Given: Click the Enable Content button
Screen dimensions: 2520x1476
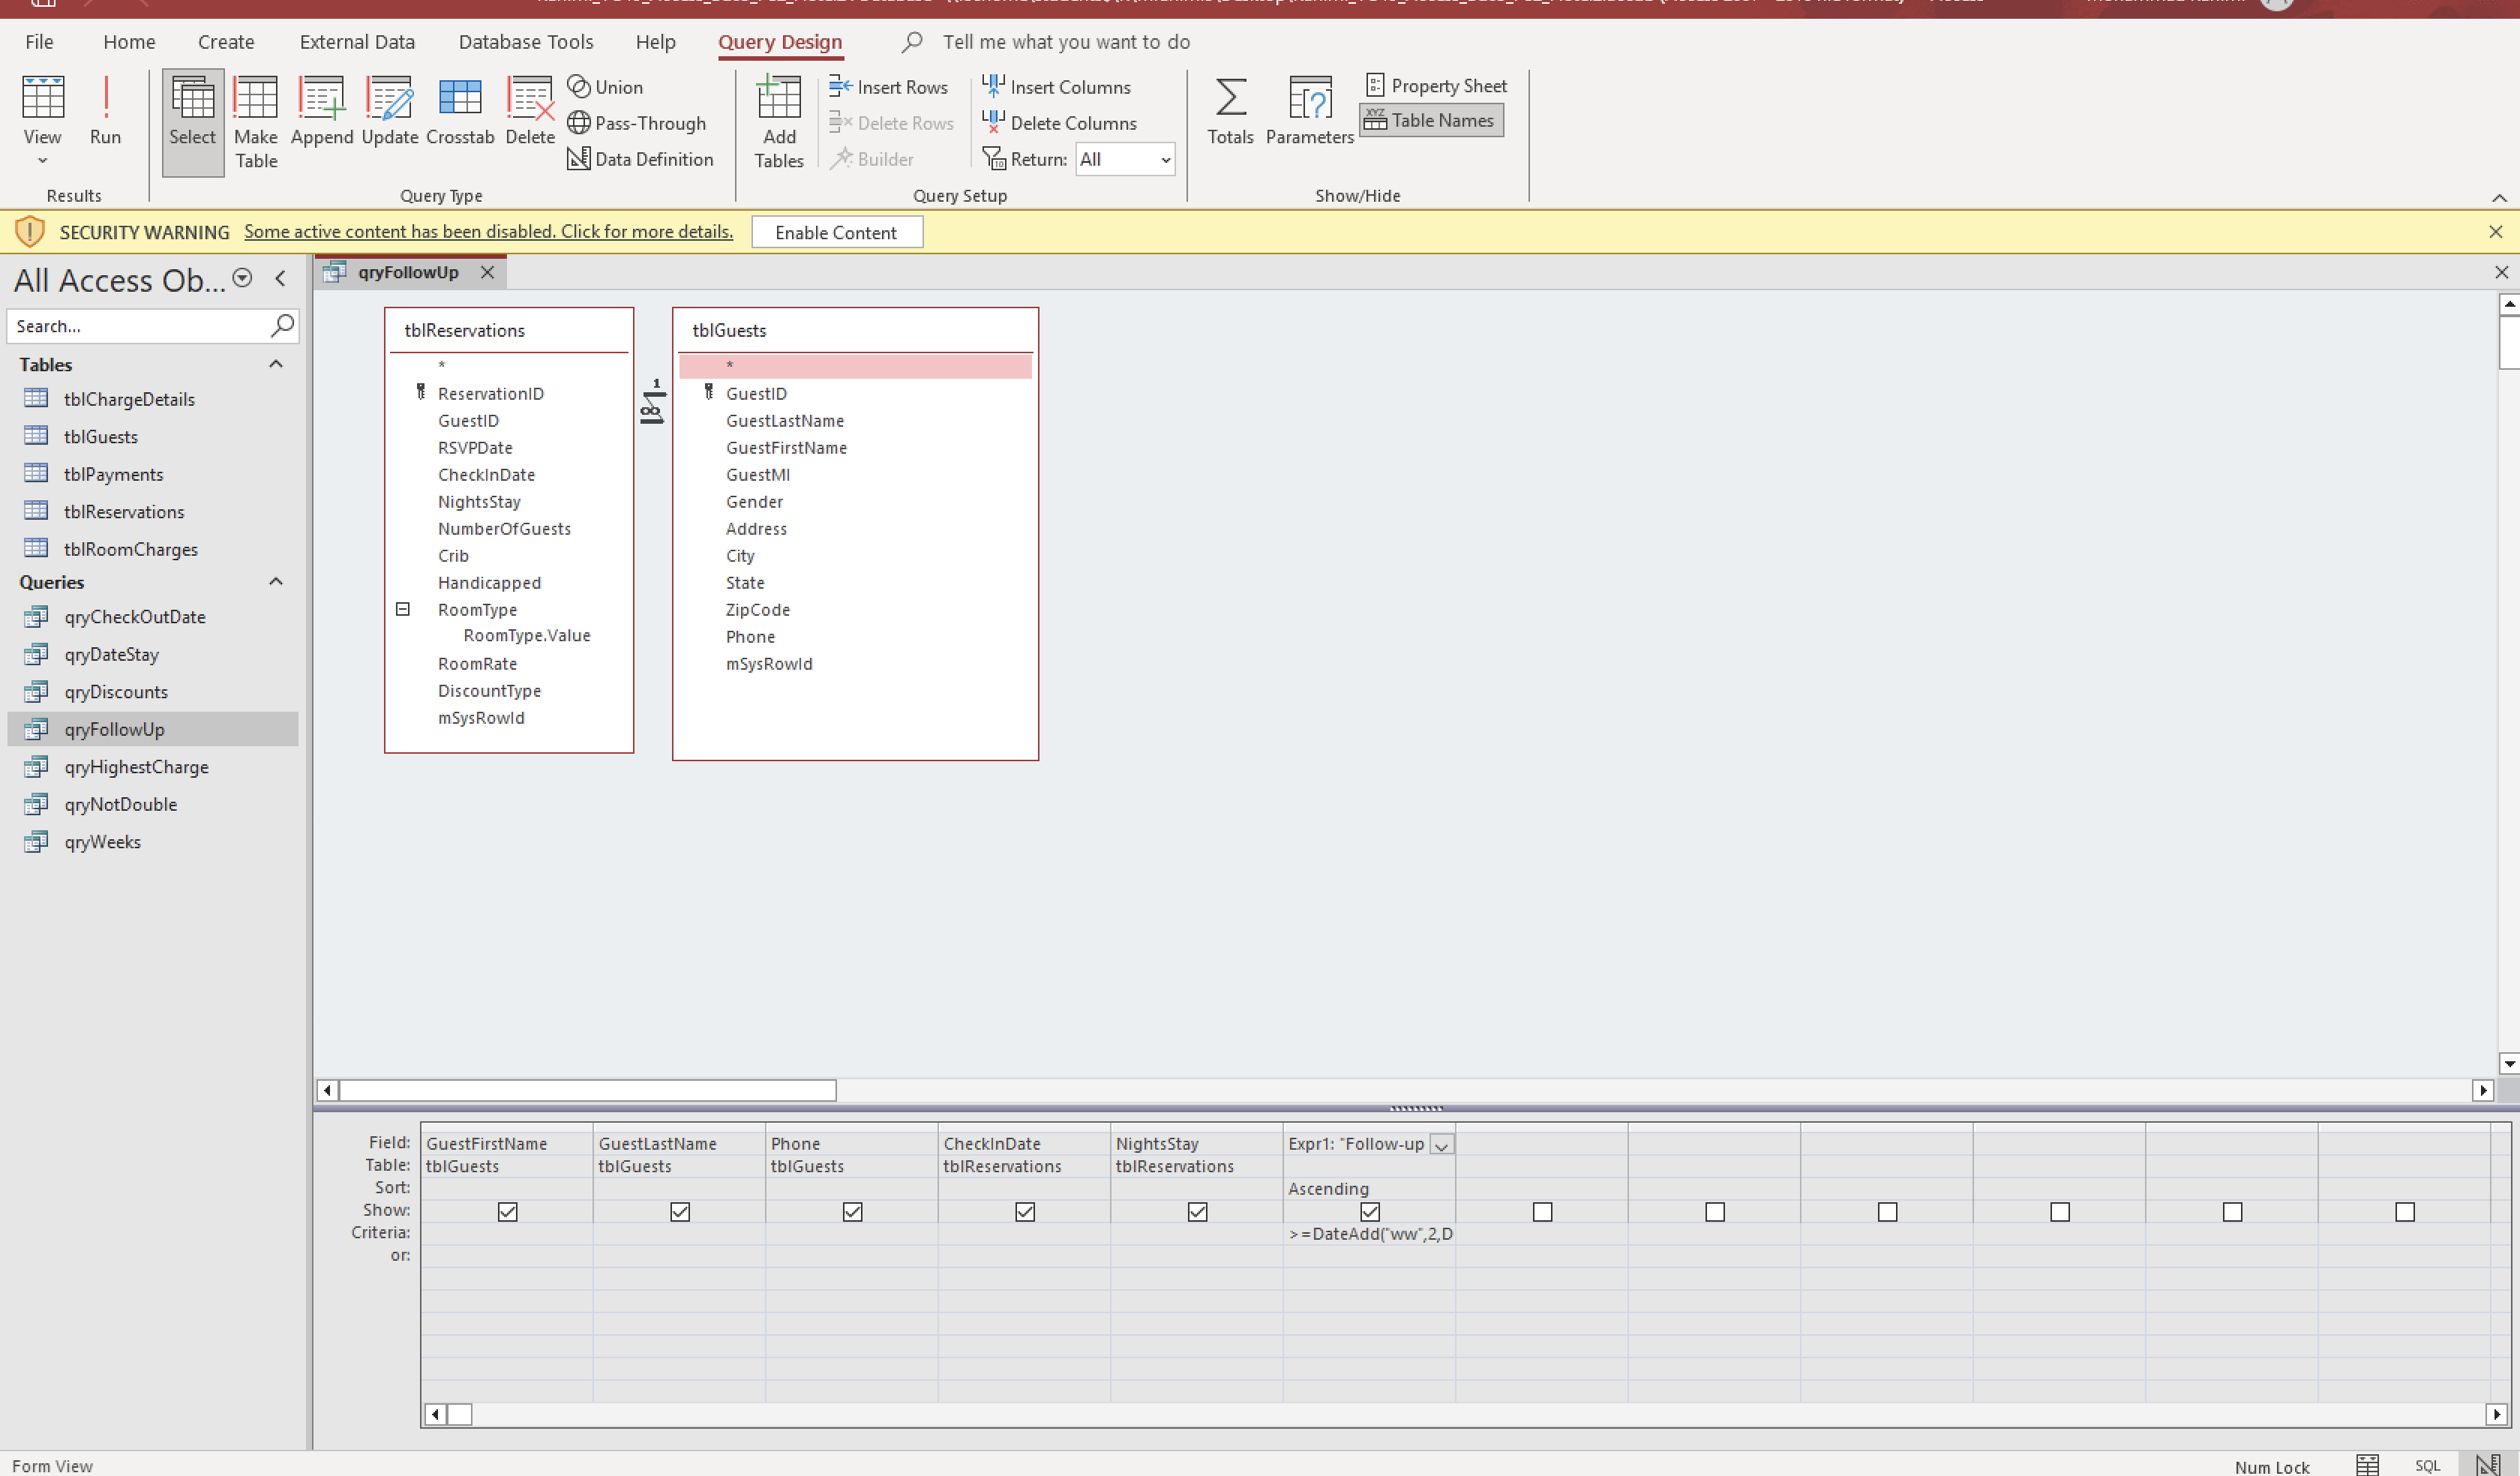Looking at the screenshot, I should 836,232.
